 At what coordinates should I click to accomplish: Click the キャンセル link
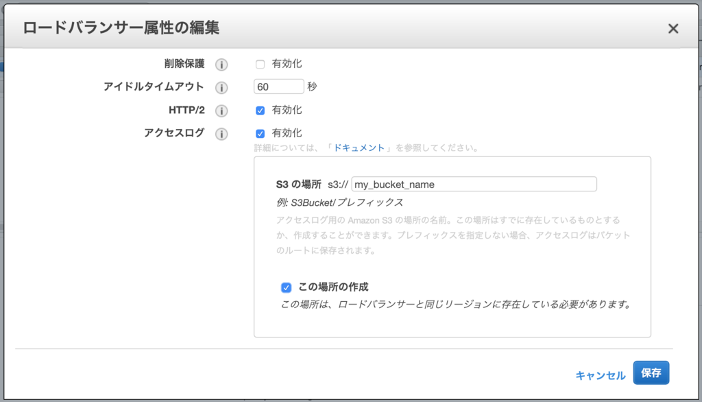coord(600,375)
